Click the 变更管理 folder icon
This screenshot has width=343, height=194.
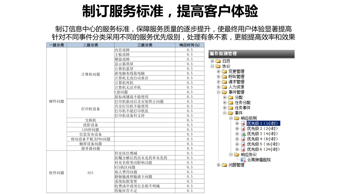224,71
